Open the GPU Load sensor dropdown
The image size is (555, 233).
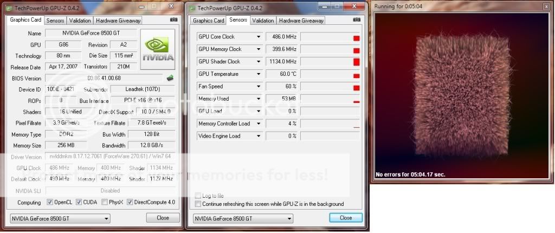pyautogui.click(x=259, y=111)
